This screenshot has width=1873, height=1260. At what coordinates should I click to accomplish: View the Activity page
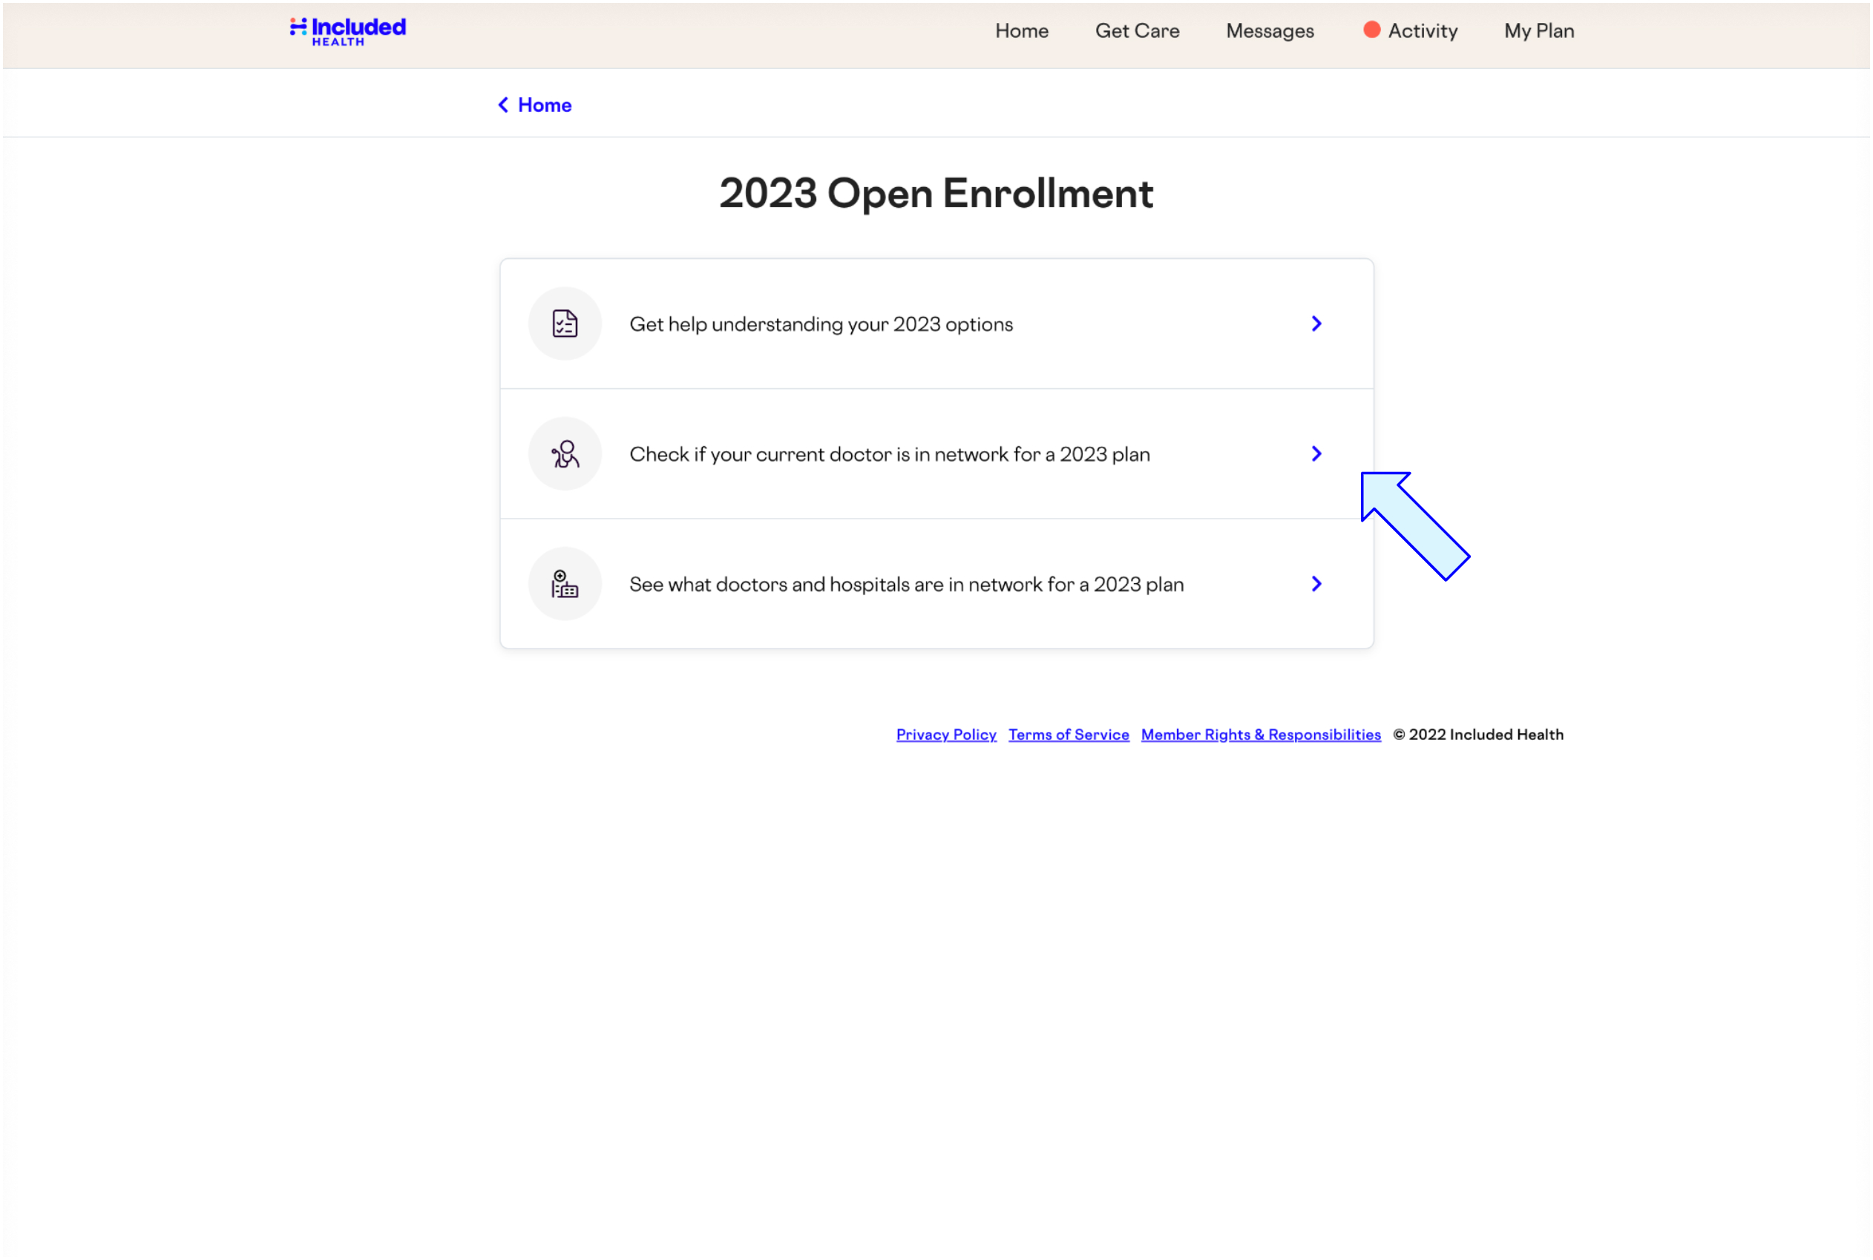(x=1423, y=30)
